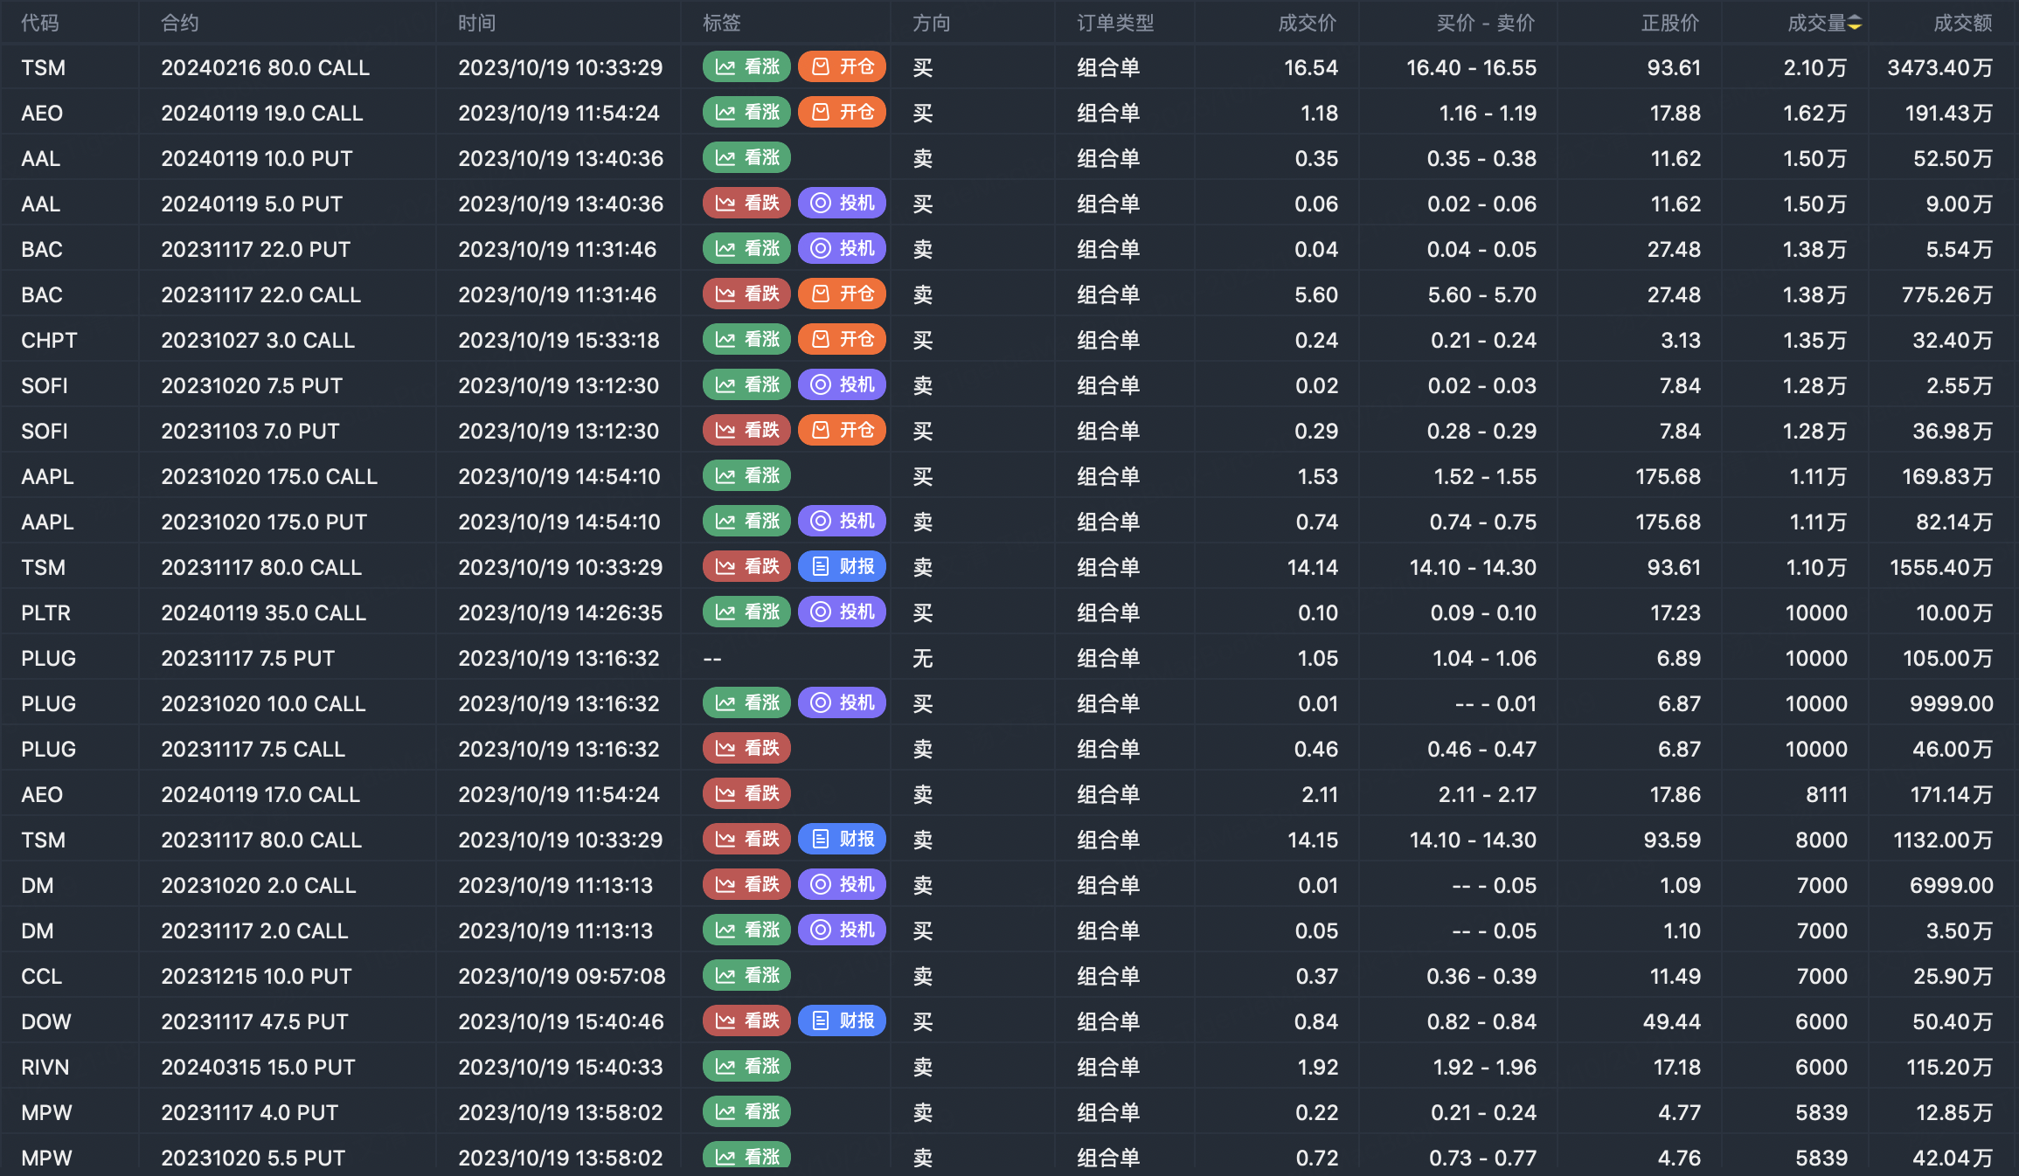Click turnover value 775.26万

tap(1947, 294)
